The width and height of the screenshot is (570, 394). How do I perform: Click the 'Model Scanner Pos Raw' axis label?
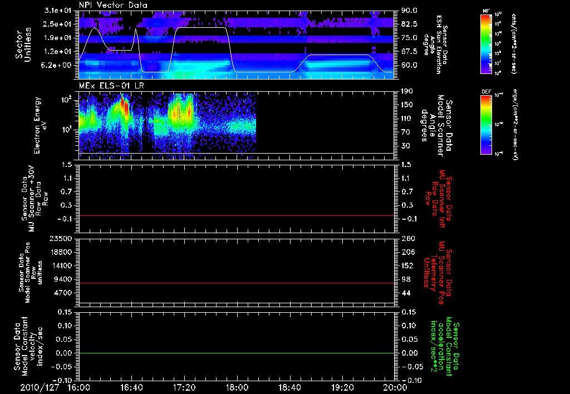pos(31,273)
